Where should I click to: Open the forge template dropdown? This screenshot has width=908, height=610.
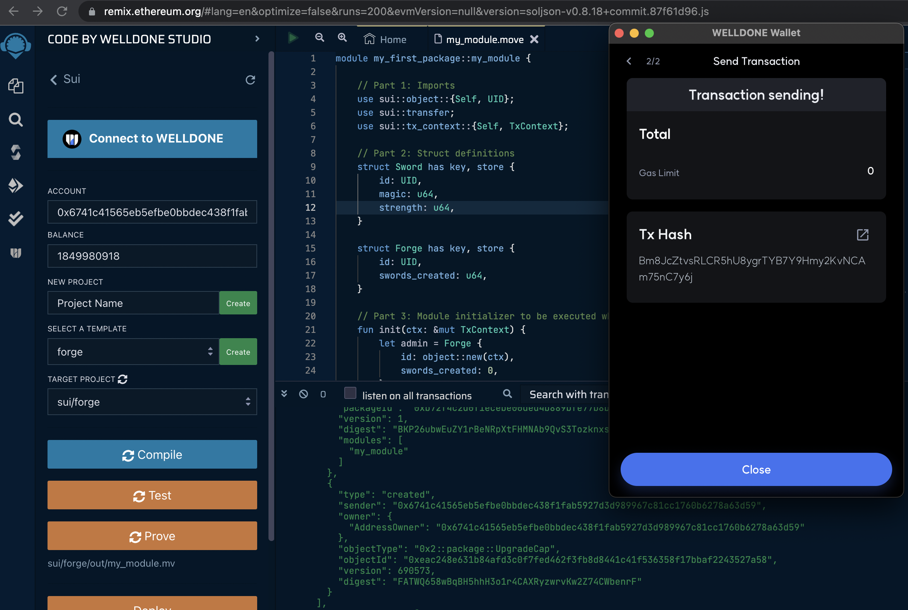tap(133, 352)
